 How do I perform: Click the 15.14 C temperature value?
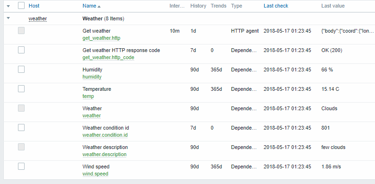(x=330, y=89)
